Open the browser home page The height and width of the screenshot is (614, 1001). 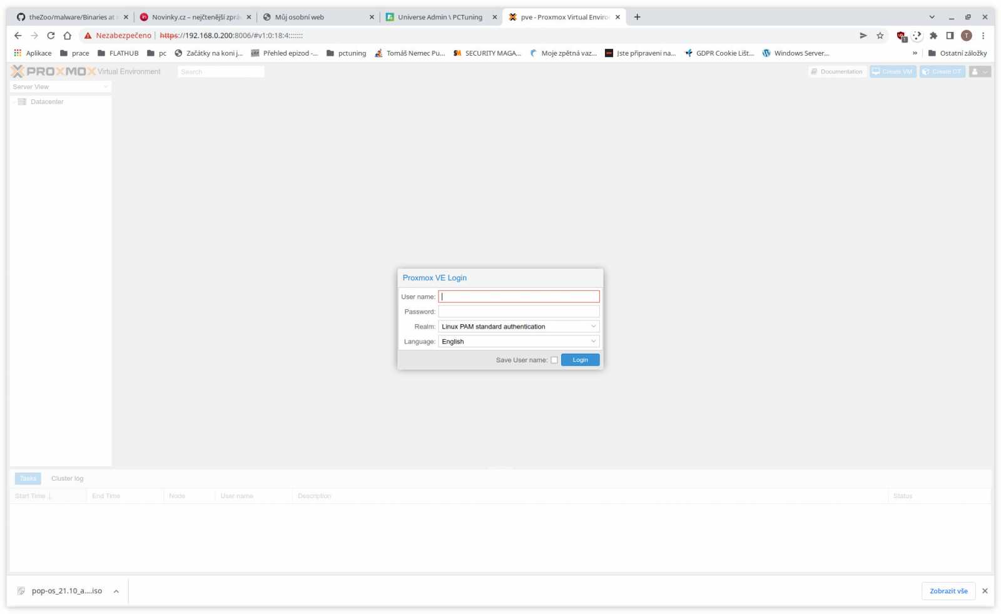tap(68, 36)
